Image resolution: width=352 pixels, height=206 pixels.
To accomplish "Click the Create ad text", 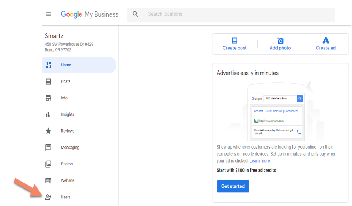I will pyautogui.click(x=326, y=48).
